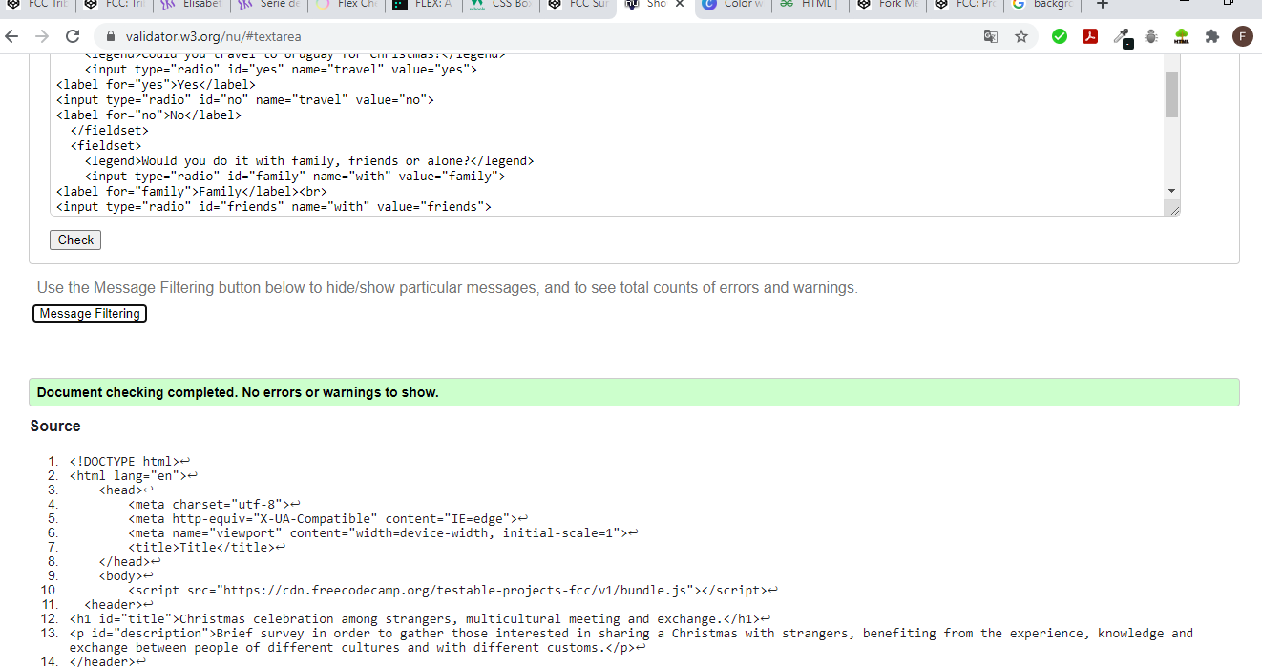Open the Extensions puzzle piece menu
1262x667 pixels.
[1212, 36]
